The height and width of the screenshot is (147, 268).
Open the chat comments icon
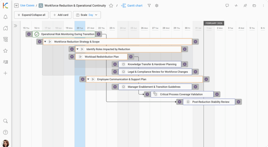pyautogui.click(x=227, y=5)
